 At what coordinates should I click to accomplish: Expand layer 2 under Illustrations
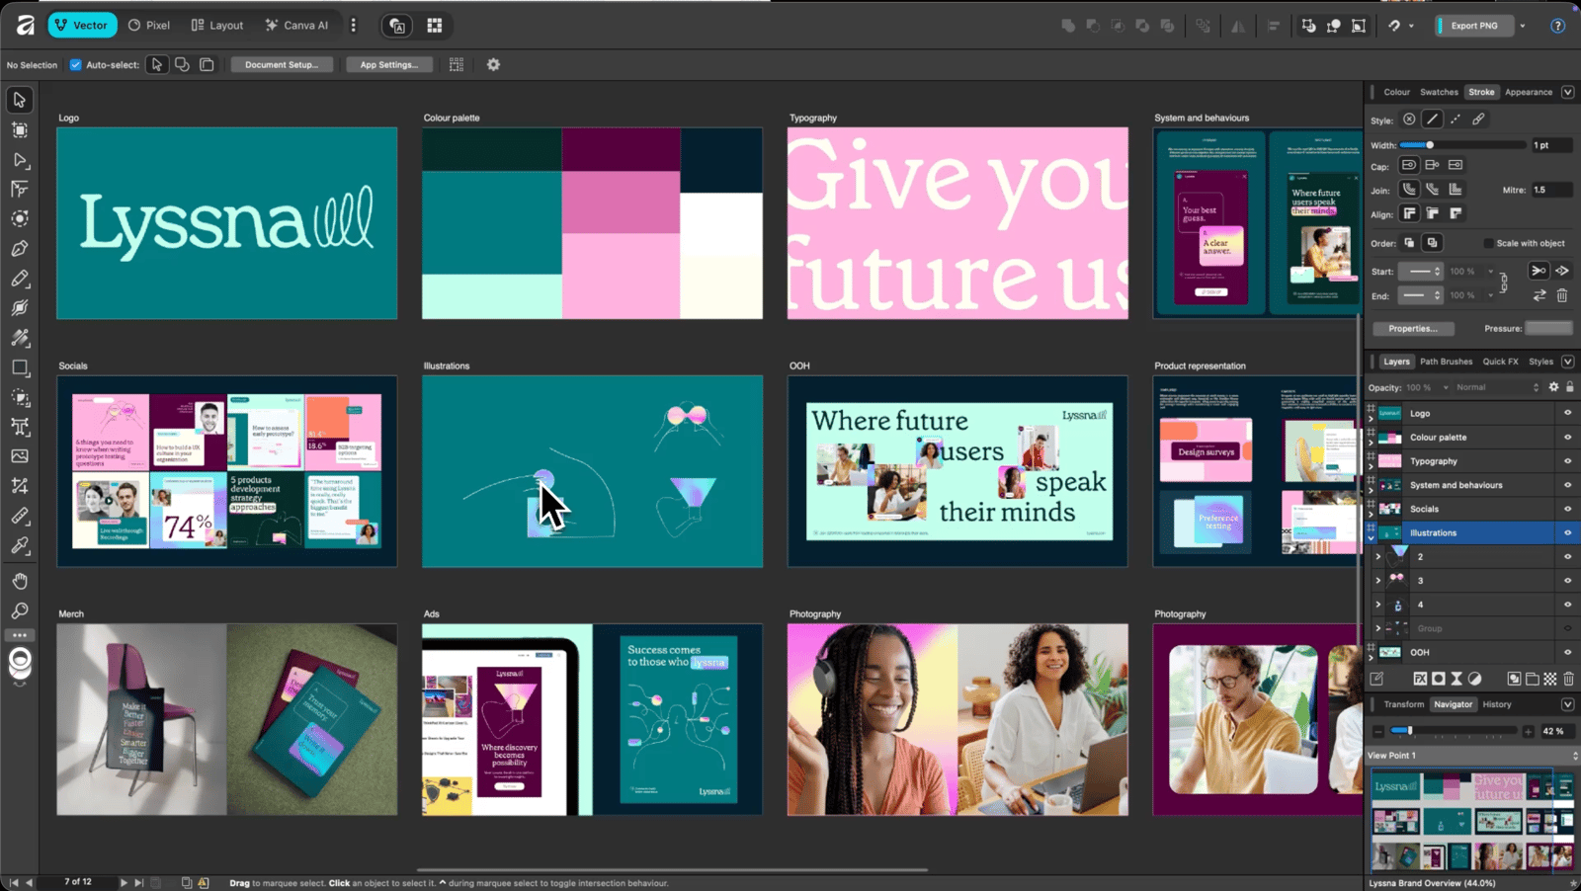click(1378, 557)
